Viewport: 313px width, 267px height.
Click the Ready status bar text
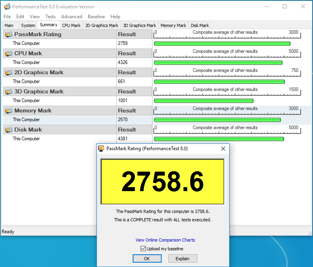click(8, 232)
